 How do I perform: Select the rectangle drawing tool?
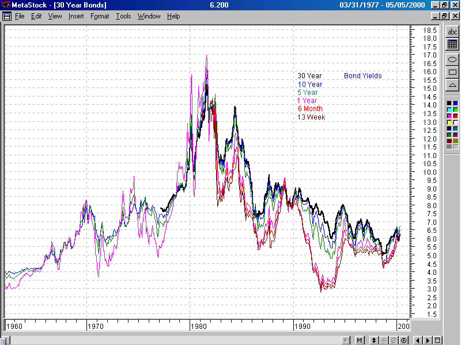click(x=452, y=72)
